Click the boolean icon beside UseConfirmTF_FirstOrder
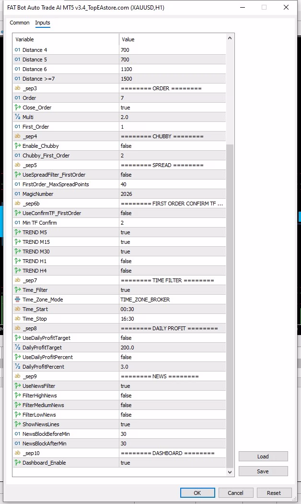This screenshot has height=504, width=301. click(17, 213)
